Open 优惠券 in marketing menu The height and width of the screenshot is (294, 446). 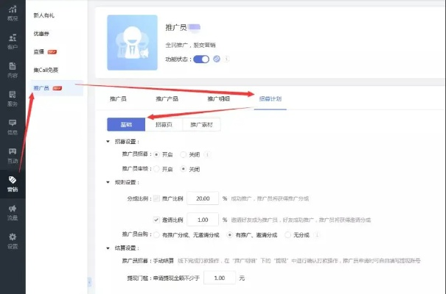41,34
